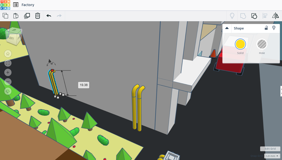Viewport: 282px width, 160px height.
Task: Click the Ungroup shapes toolbar icon
Action: [254, 16]
